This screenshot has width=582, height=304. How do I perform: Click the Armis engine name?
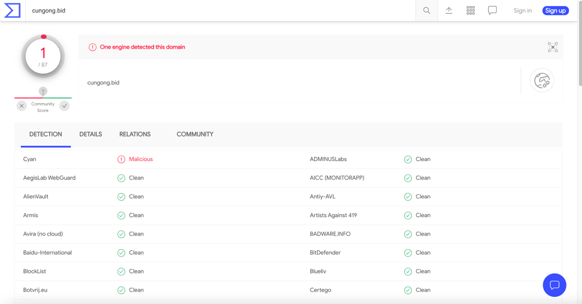pos(30,215)
